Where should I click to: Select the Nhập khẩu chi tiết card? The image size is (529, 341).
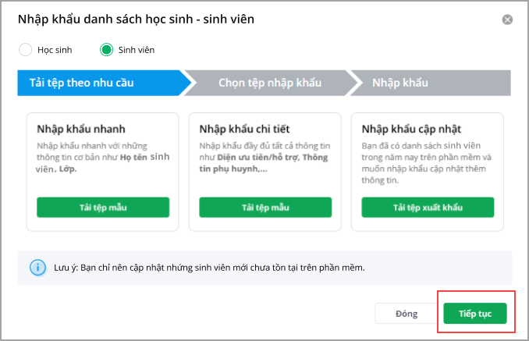(265, 130)
